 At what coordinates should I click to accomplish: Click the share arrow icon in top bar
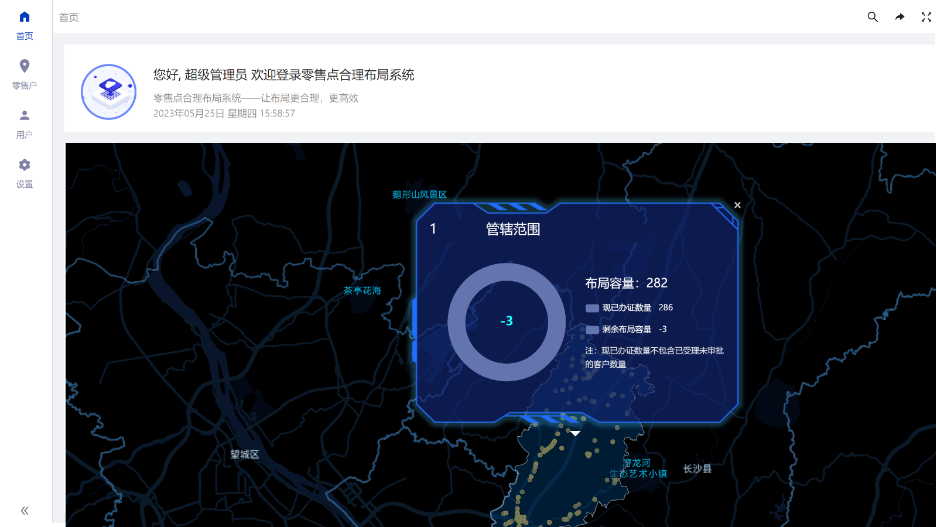click(900, 17)
